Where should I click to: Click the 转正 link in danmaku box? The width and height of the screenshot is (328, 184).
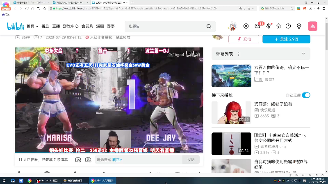(117, 160)
